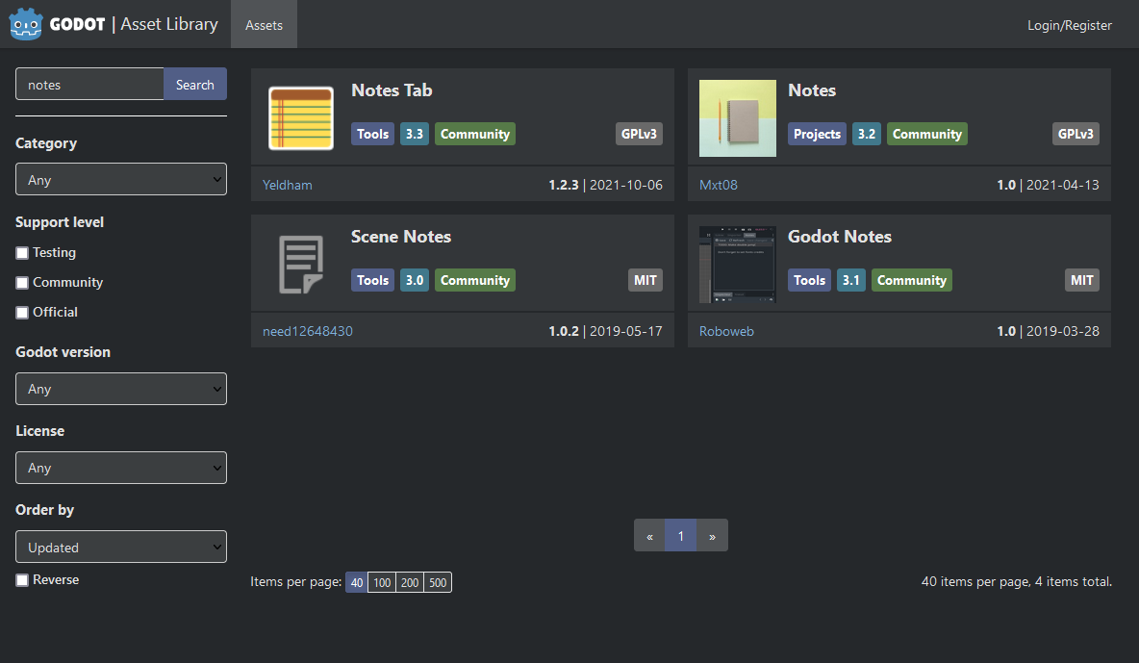1139x663 pixels.
Task: Enable the Official support level checkbox
Action: 22,313
